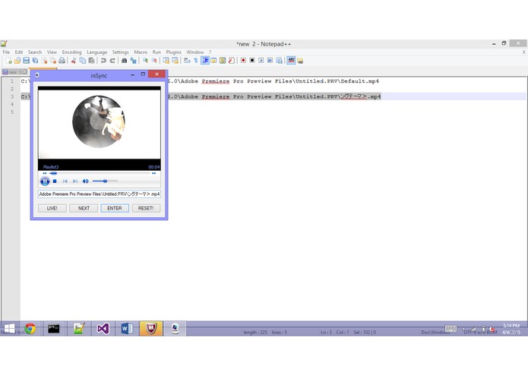528x375 pixels.
Task: Open Find with the binoculars icon
Action: pyautogui.click(x=125, y=61)
